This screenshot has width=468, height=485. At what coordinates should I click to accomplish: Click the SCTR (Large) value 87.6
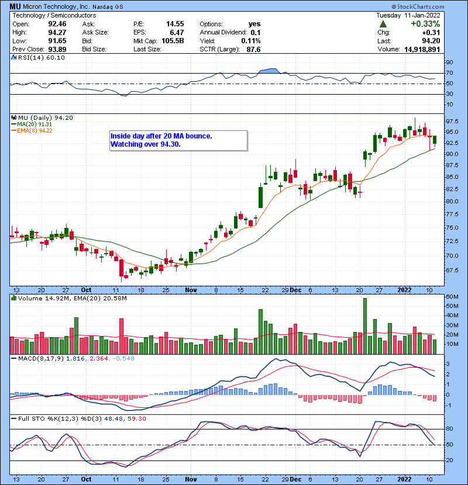point(254,50)
